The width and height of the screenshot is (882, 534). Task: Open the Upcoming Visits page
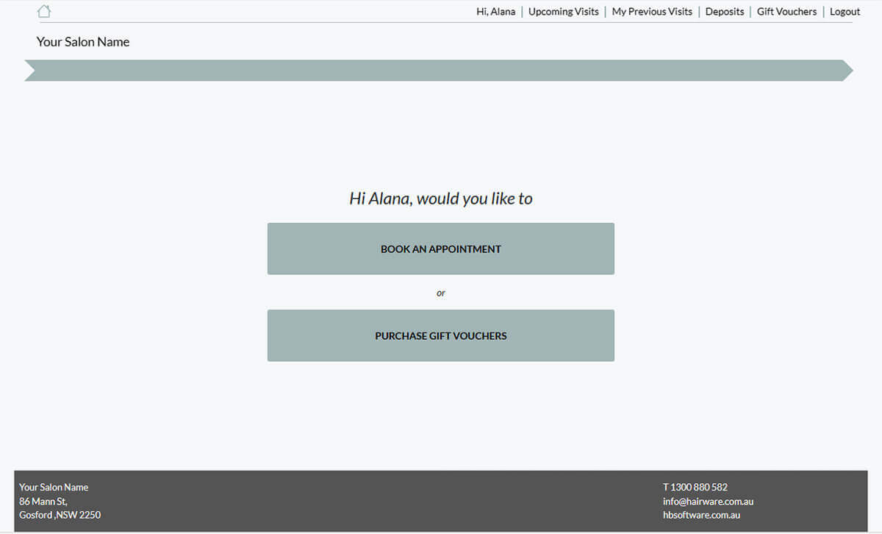pyautogui.click(x=563, y=12)
